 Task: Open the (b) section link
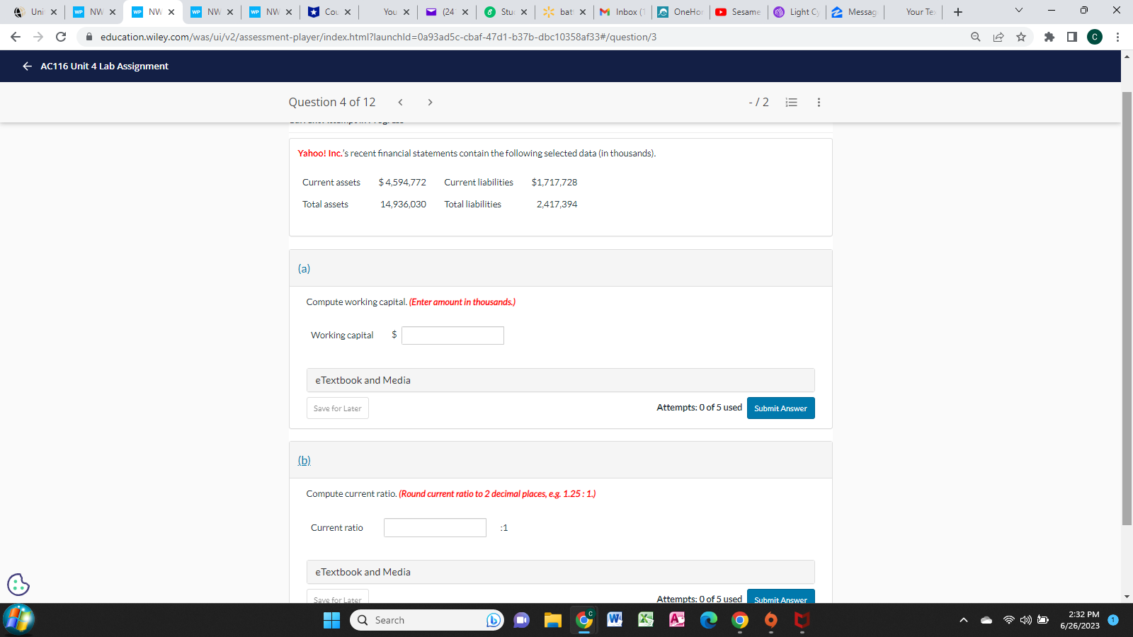coord(304,460)
